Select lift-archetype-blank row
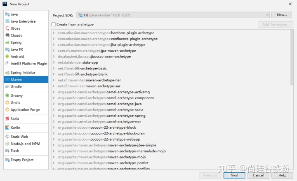Screen dimensions: 297x181 (x=171, y=74)
